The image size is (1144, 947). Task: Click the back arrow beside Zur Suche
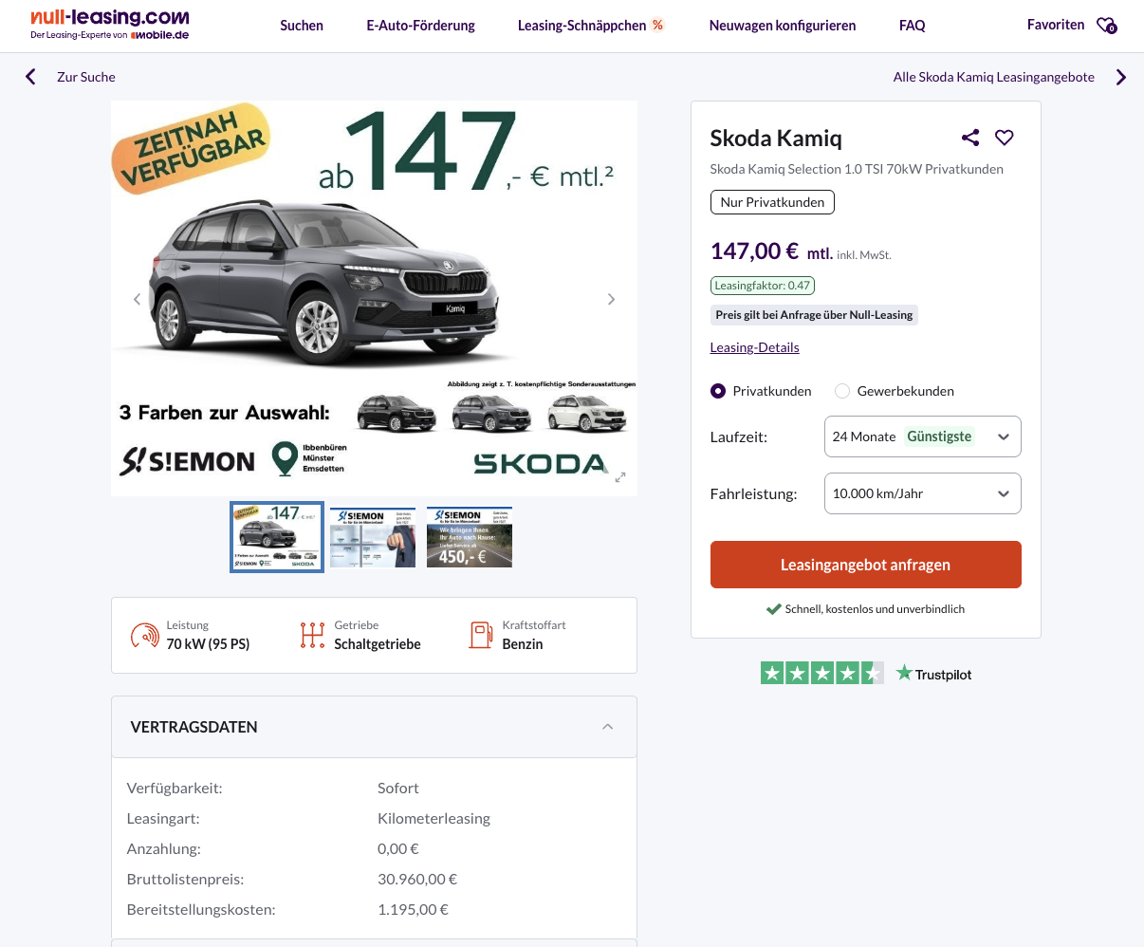[30, 77]
